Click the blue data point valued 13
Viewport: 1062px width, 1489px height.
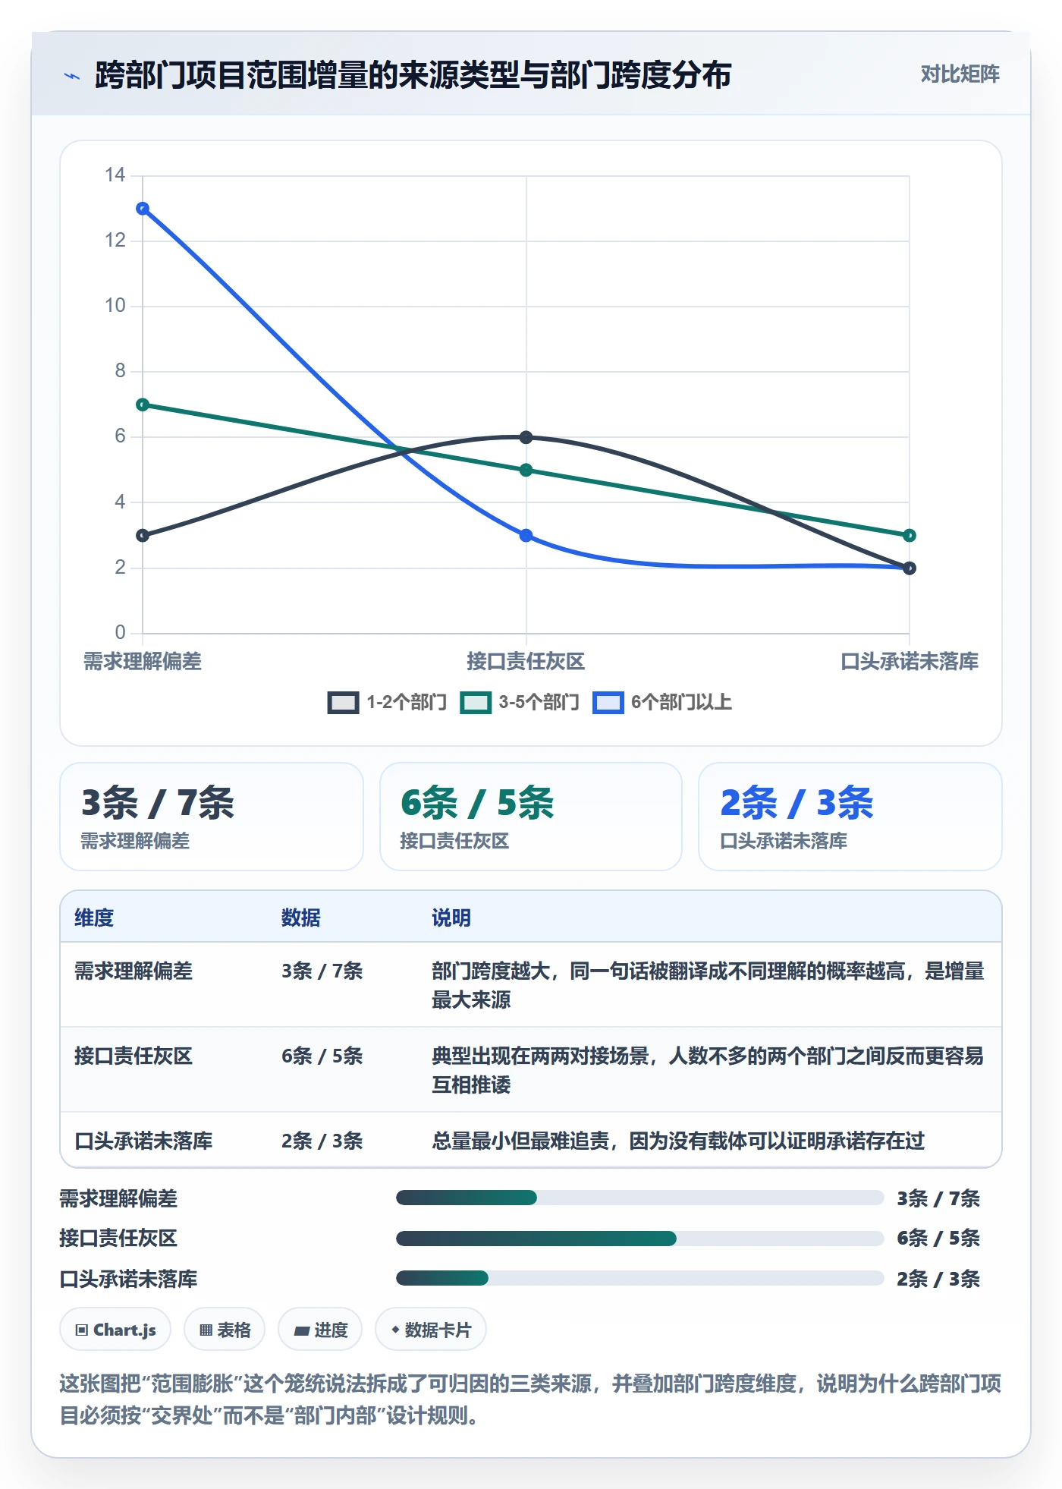(143, 209)
